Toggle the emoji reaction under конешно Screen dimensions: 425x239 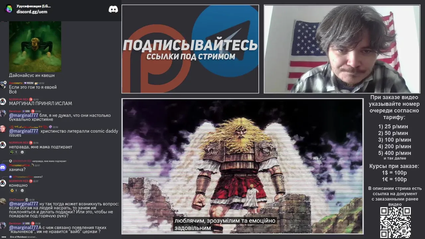coord(13,191)
